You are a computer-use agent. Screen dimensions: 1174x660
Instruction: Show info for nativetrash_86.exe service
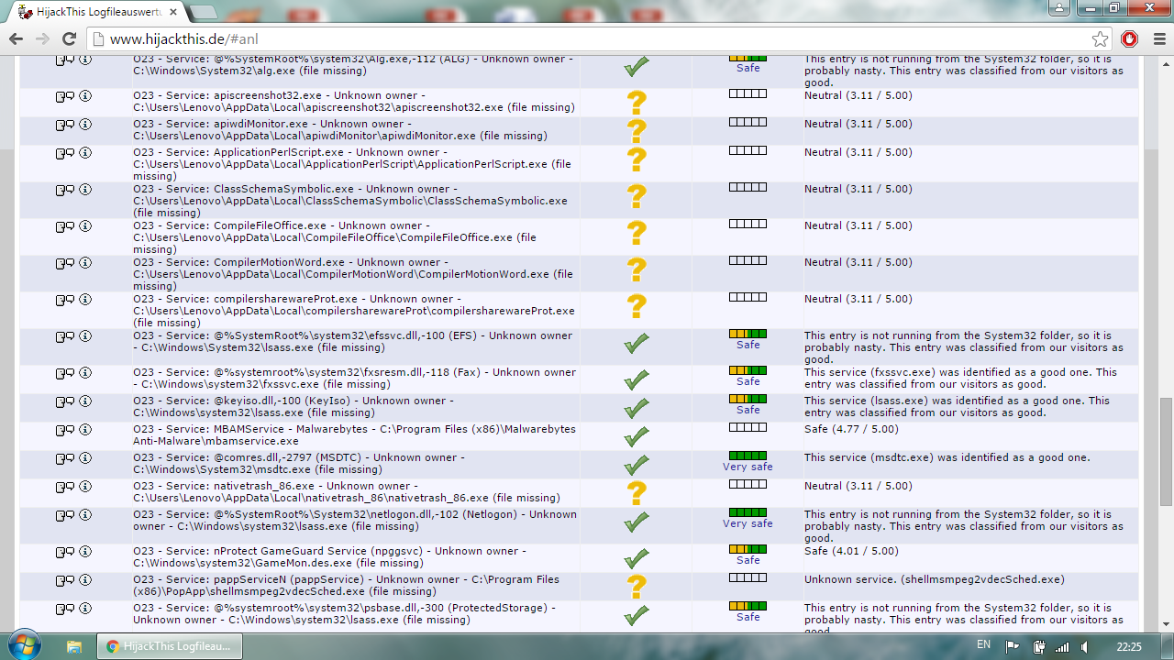pyautogui.click(x=85, y=487)
